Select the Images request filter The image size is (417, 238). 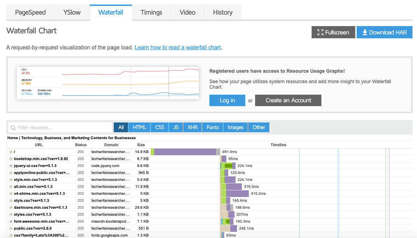click(235, 127)
